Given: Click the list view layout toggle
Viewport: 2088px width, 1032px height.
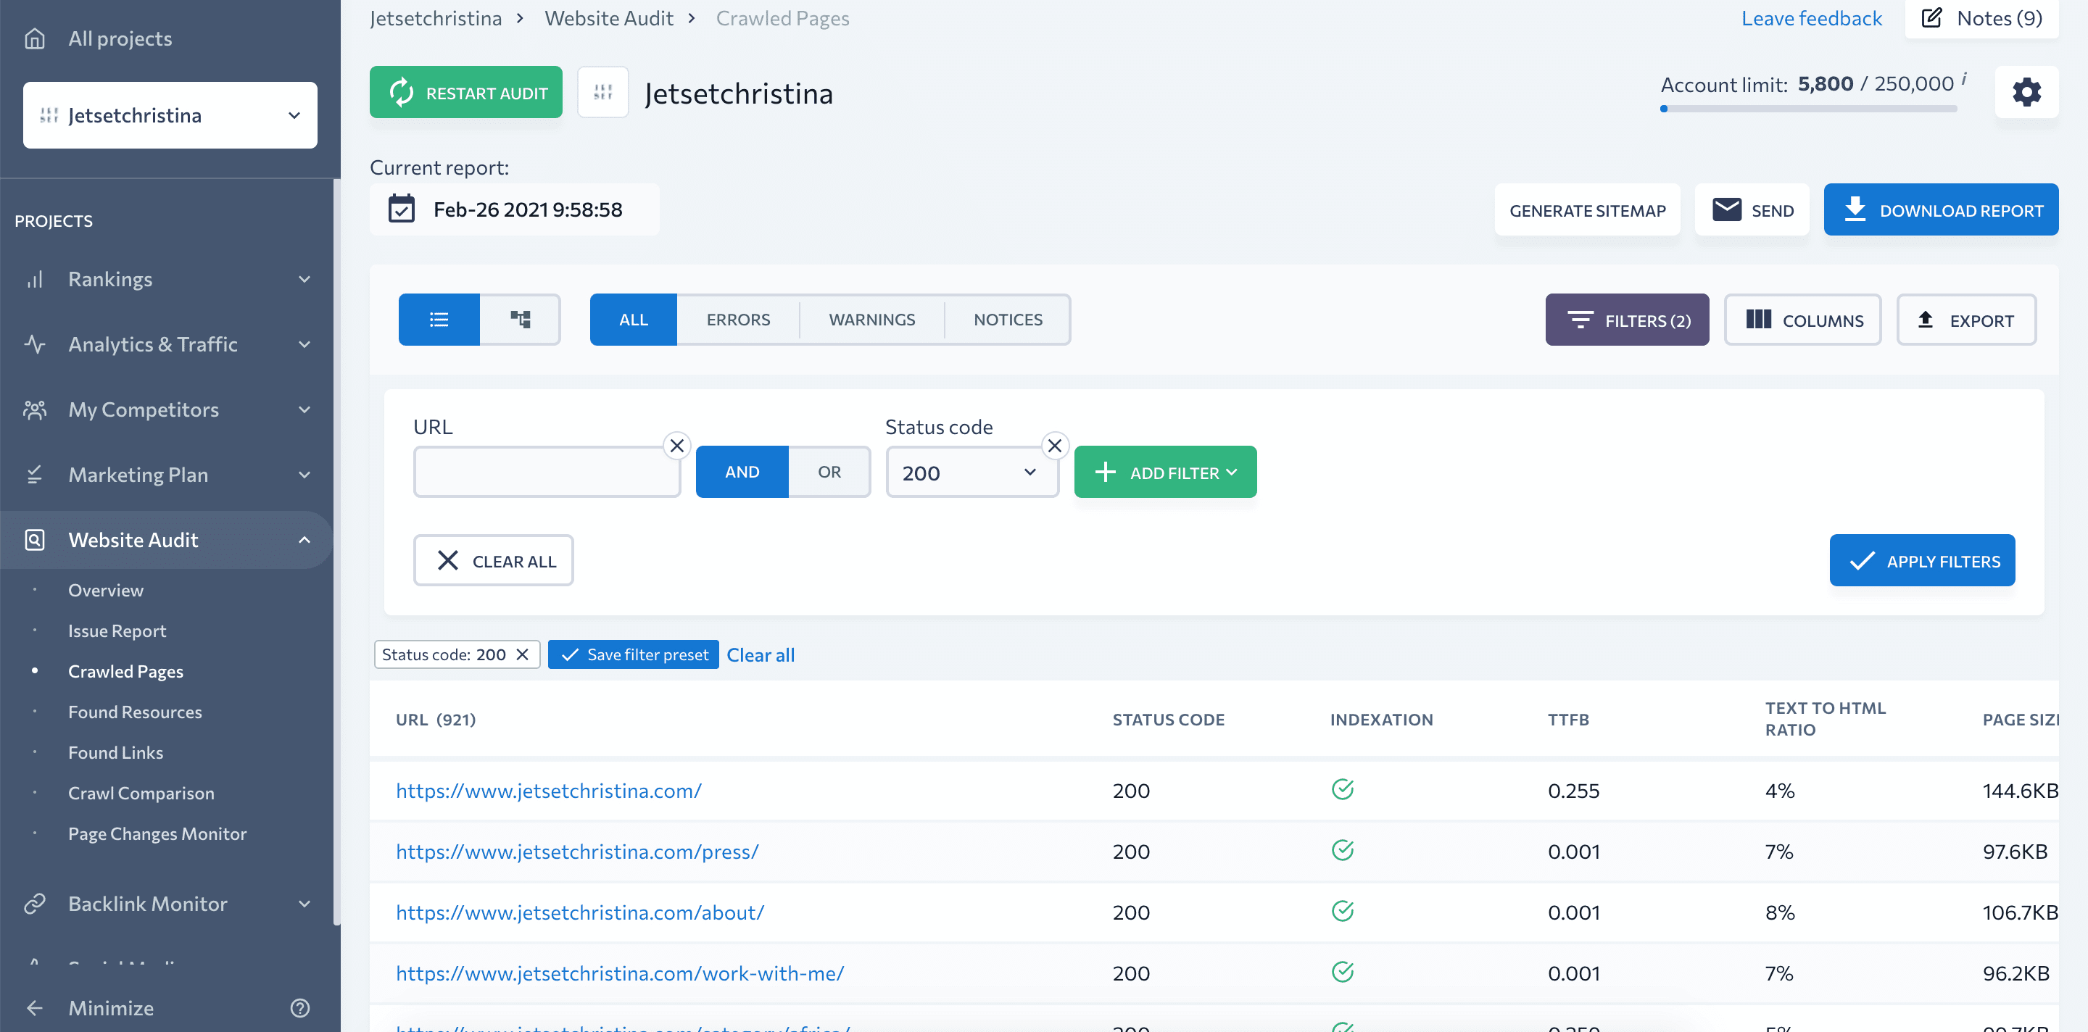Looking at the screenshot, I should point(438,320).
